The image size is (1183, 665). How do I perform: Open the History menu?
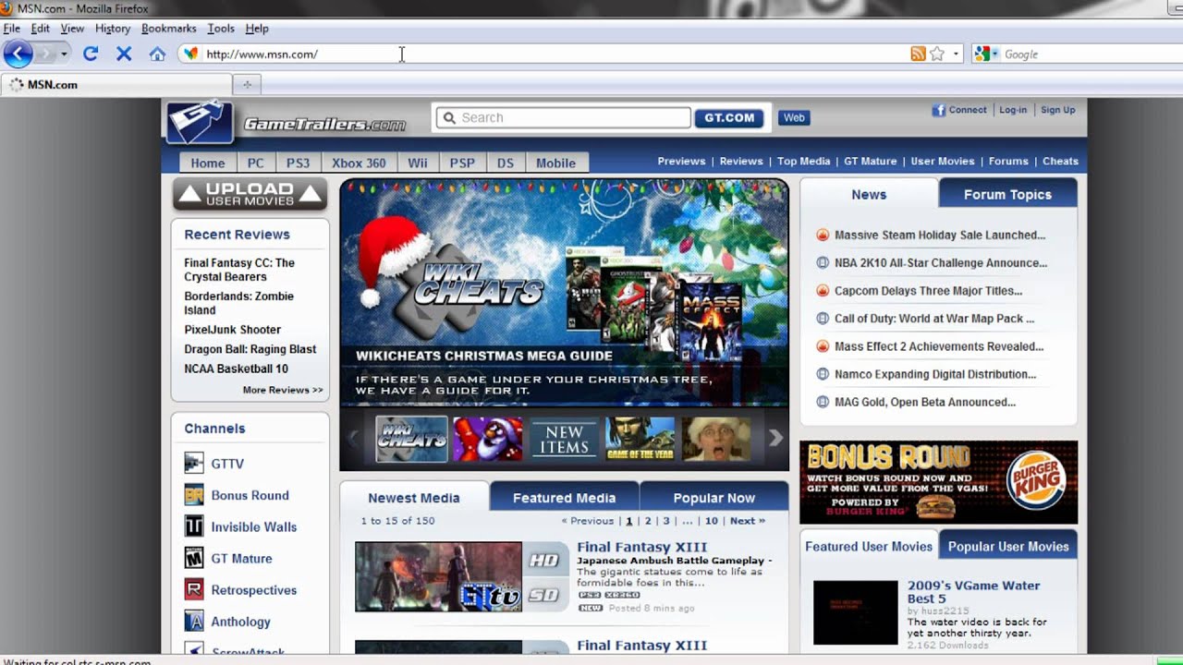pyautogui.click(x=113, y=29)
